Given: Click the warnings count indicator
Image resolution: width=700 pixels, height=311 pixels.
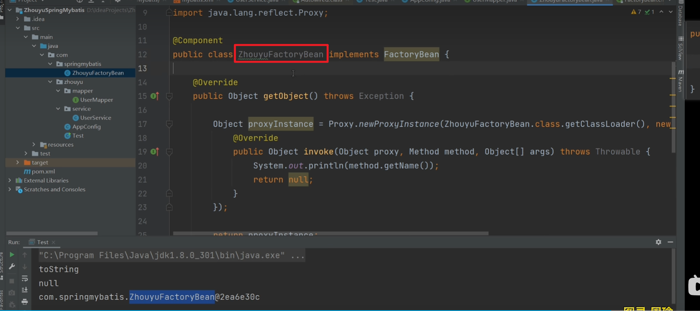Looking at the screenshot, I should point(636,12).
